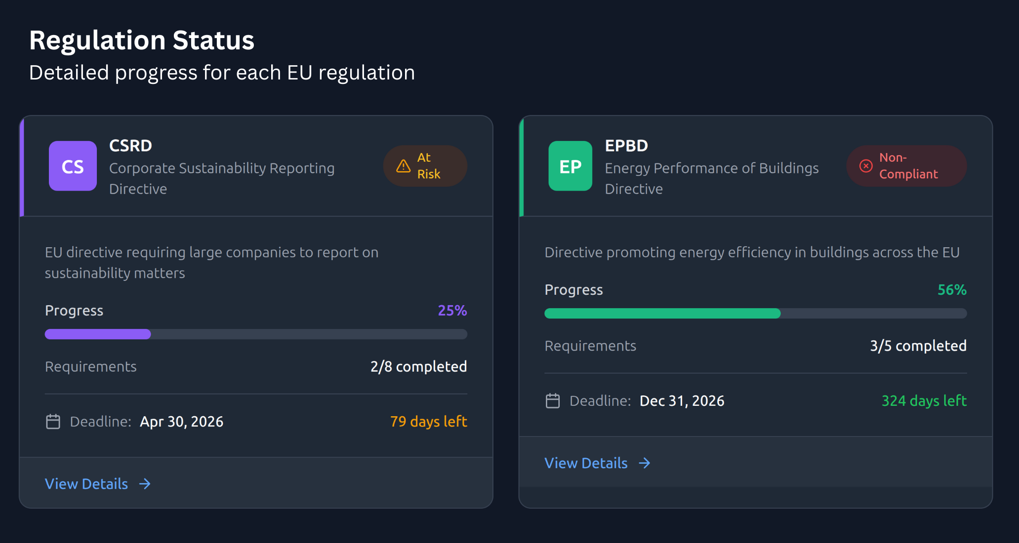Click the purple CS regulation icon

73,166
